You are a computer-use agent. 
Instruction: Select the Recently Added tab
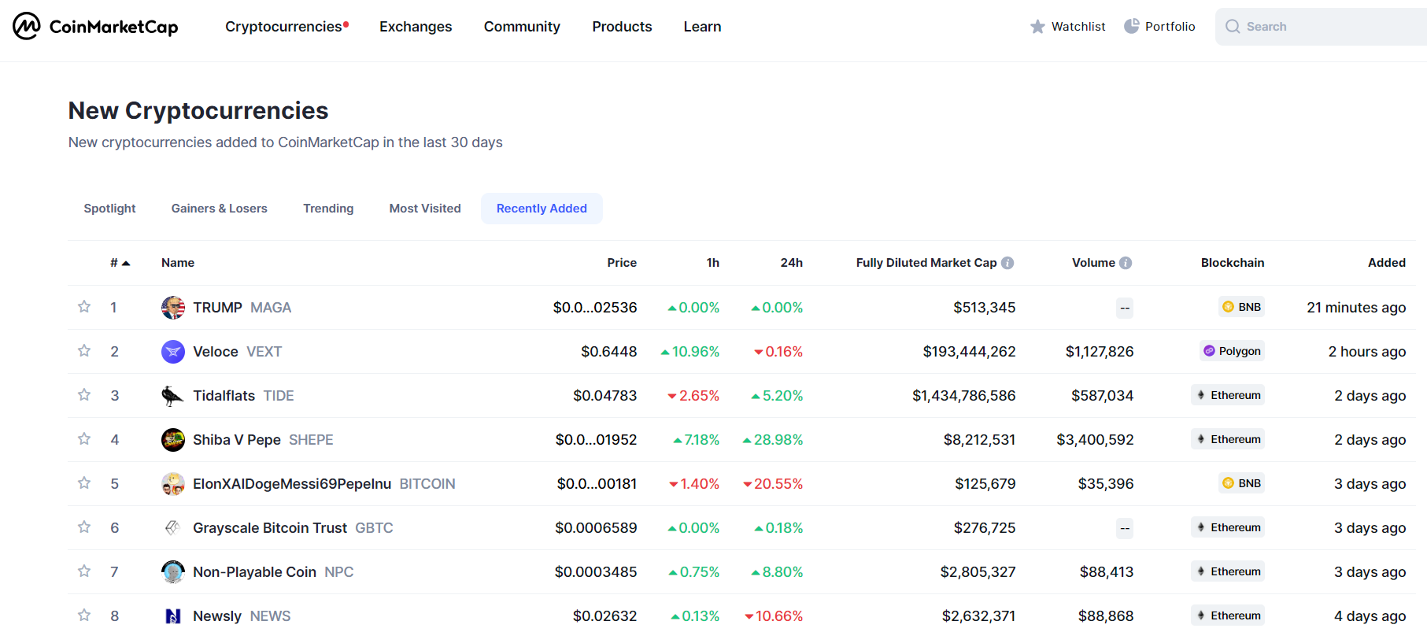tap(542, 209)
